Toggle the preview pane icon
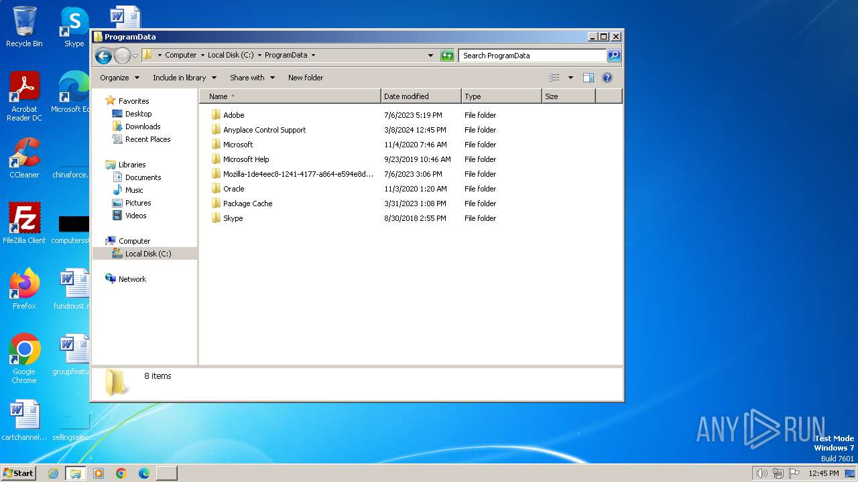 (x=589, y=78)
